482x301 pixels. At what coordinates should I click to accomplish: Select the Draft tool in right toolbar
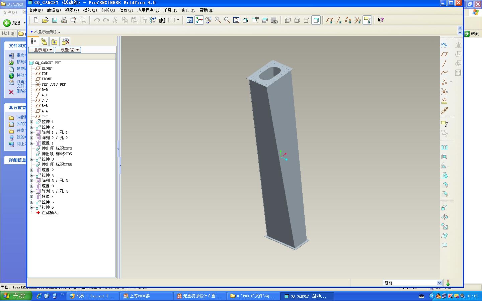coord(445,176)
